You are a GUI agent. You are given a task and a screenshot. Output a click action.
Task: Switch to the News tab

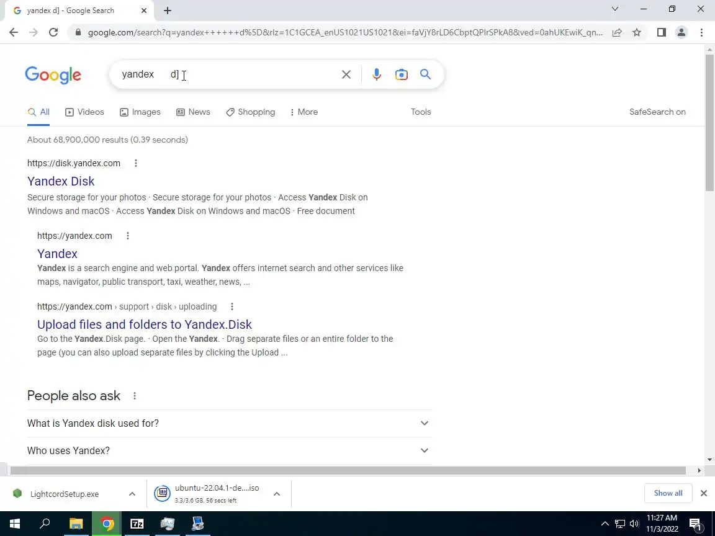pyautogui.click(x=194, y=112)
